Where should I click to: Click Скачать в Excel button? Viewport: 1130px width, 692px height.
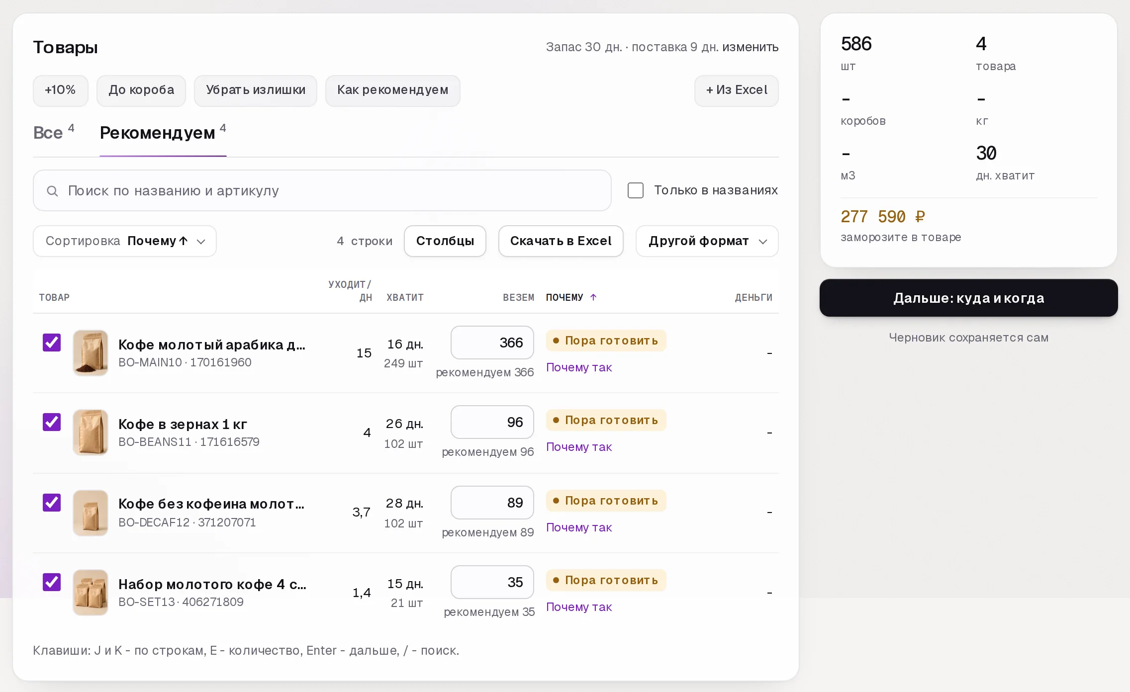(x=561, y=241)
